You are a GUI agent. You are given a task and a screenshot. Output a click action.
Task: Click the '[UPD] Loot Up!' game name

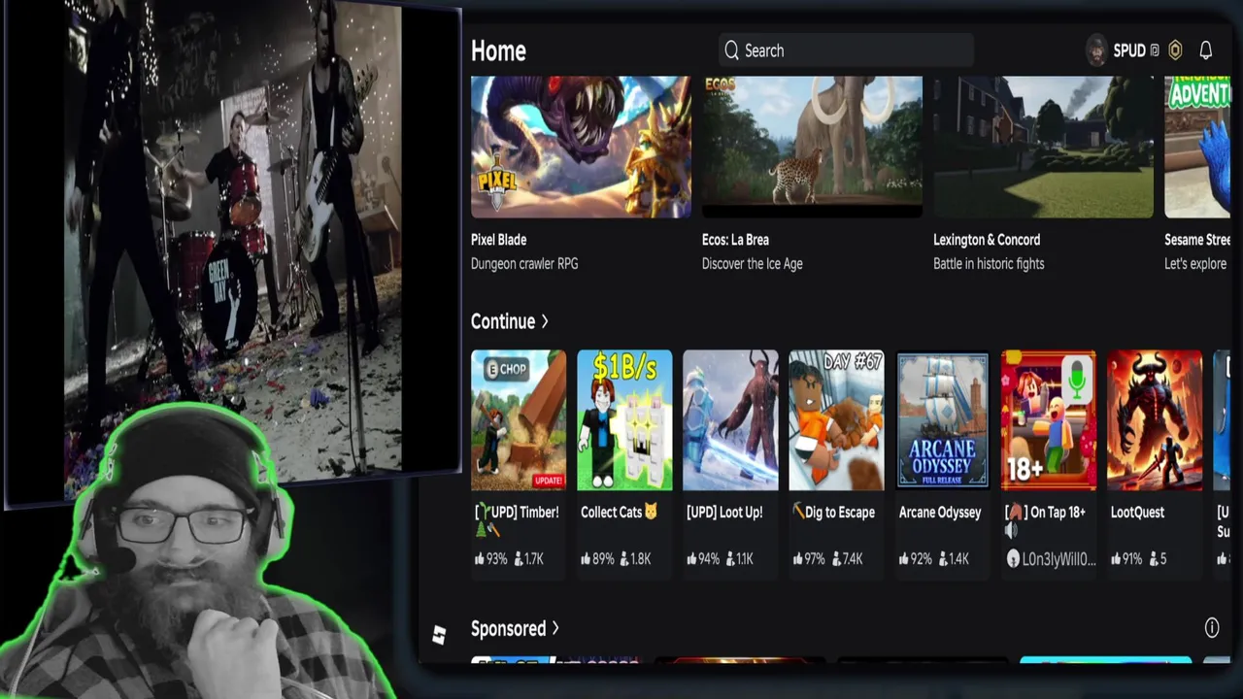[x=724, y=513]
